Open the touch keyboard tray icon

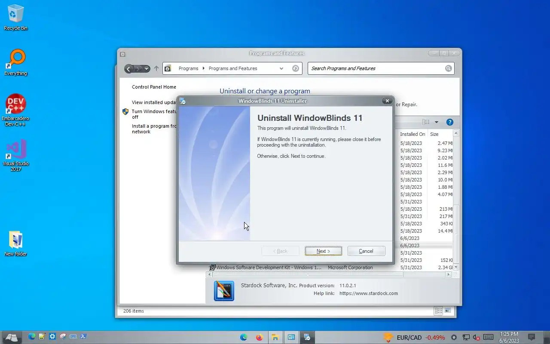(x=488, y=337)
